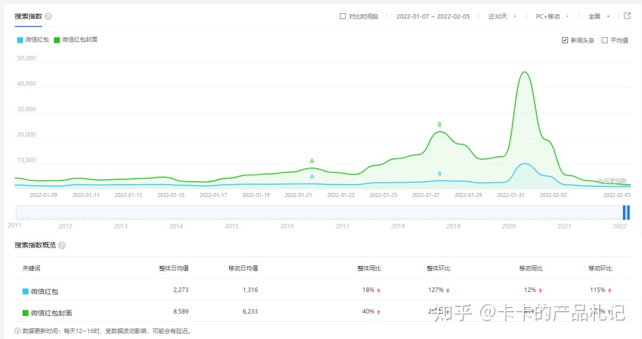The height and width of the screenshot is (339, 642).
Task: Open the 近30天 time range dropdown
Action: coord(502,17)
